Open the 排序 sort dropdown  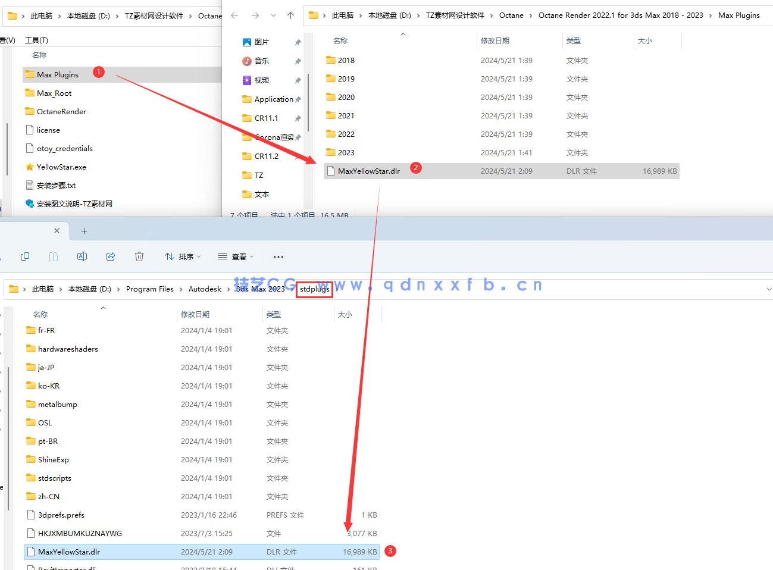(x=183, y=257)
